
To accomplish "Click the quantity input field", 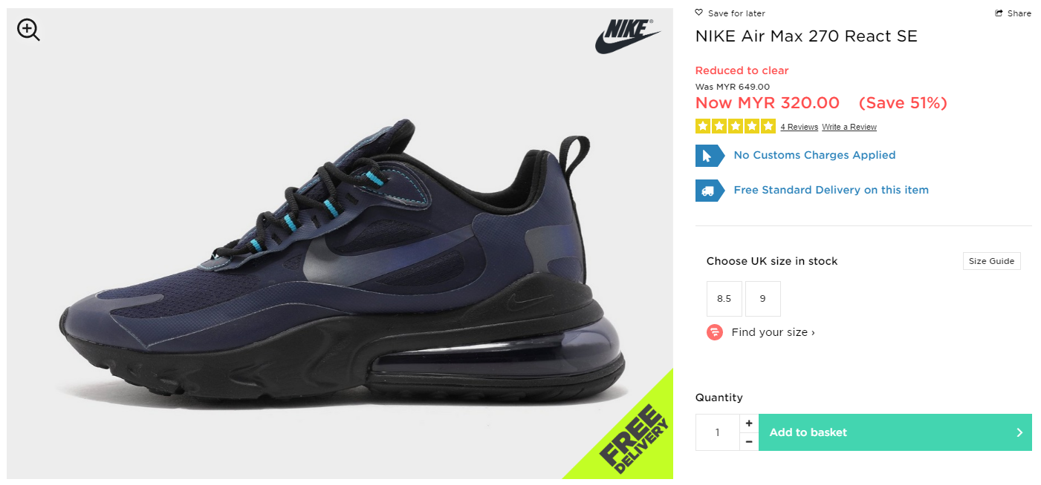I will pos(718,432).
